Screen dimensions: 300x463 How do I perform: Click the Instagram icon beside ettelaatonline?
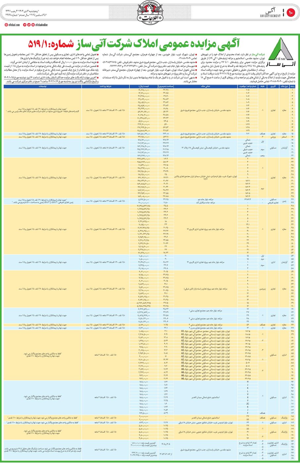[33, 25]
